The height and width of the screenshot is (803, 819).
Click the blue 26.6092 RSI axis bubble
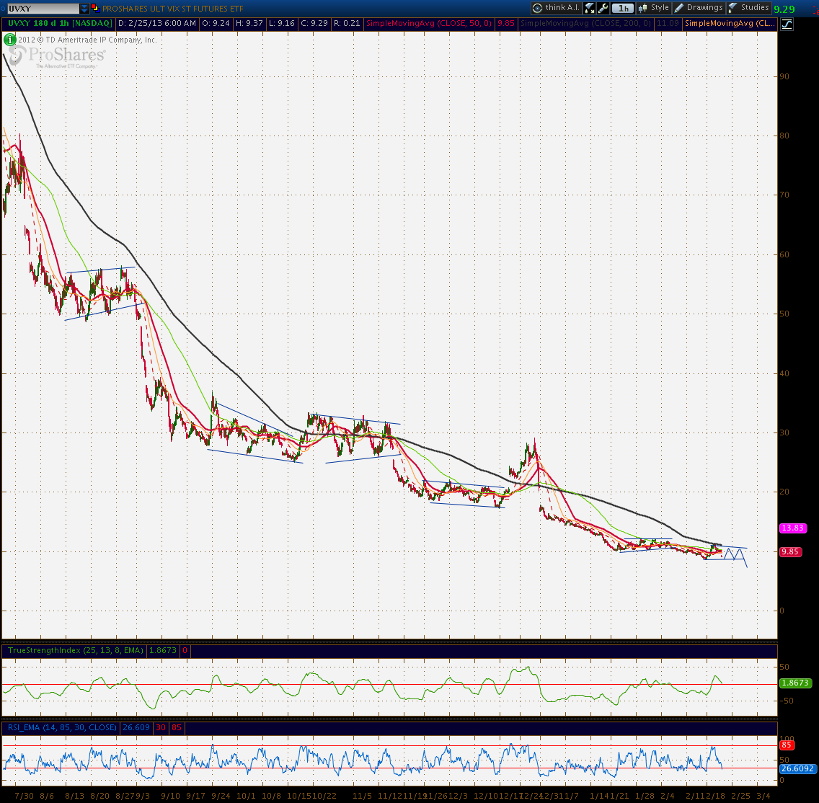click(797, 768)
